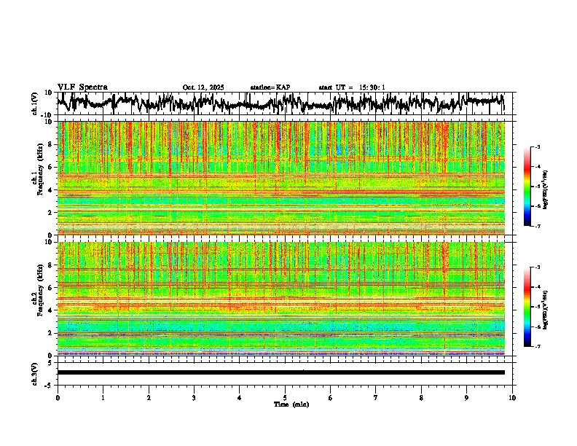
Task: Click the ch.1 frequency tick label "4"
Action: pos(51,190)
